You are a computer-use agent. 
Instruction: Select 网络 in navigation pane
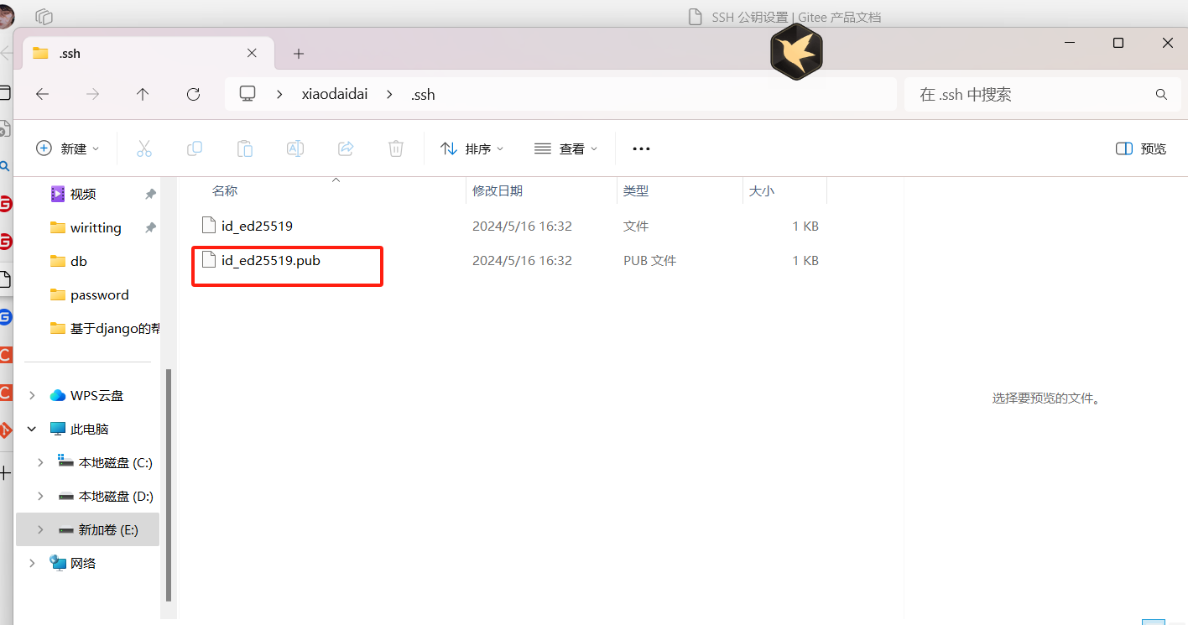pyautogui.click(x=83, y=563)
